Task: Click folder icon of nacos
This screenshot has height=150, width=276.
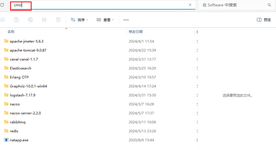Action: 6,104
